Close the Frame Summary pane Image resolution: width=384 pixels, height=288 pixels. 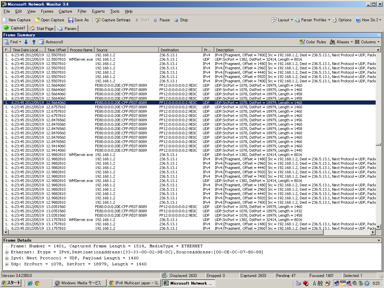[x=379, y=35]
